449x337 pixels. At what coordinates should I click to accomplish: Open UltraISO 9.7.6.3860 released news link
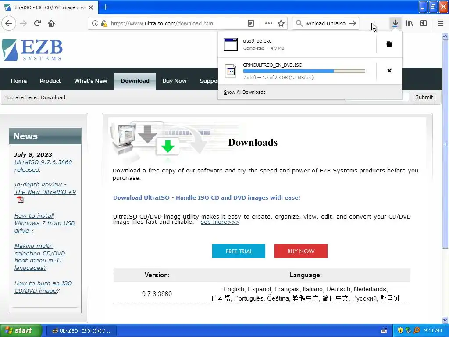point(43,165)
